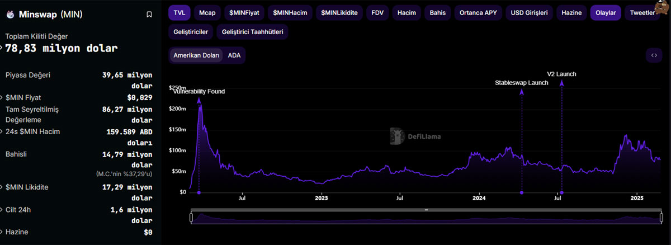The image size is (671, 245).
Task: Click the Stableswap Launch event marker dot
Action: pos(522,193)
